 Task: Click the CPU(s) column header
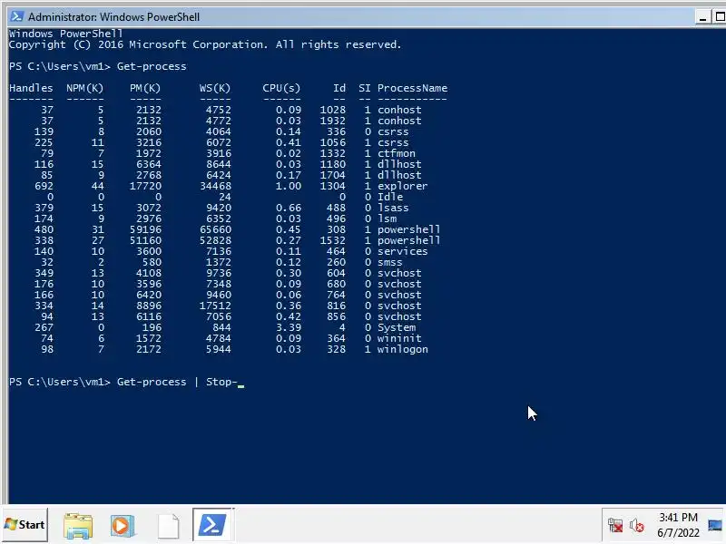coord(281,88)
